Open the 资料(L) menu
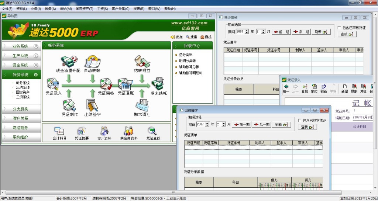Viewport: 378px width, 201px height. 21,8
